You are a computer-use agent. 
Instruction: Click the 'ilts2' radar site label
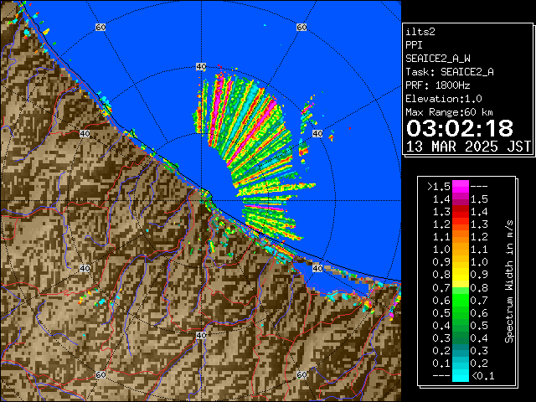click(420, 32)
